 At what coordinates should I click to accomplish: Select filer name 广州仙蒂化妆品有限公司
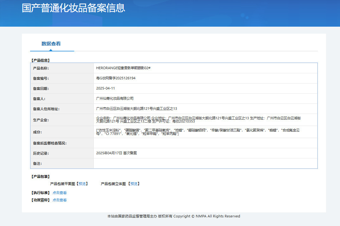click(115, 98)
